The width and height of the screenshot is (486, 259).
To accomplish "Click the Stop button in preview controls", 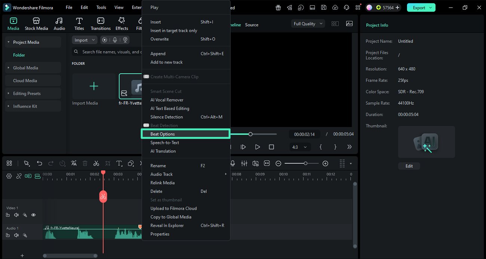I will [271, 147].
